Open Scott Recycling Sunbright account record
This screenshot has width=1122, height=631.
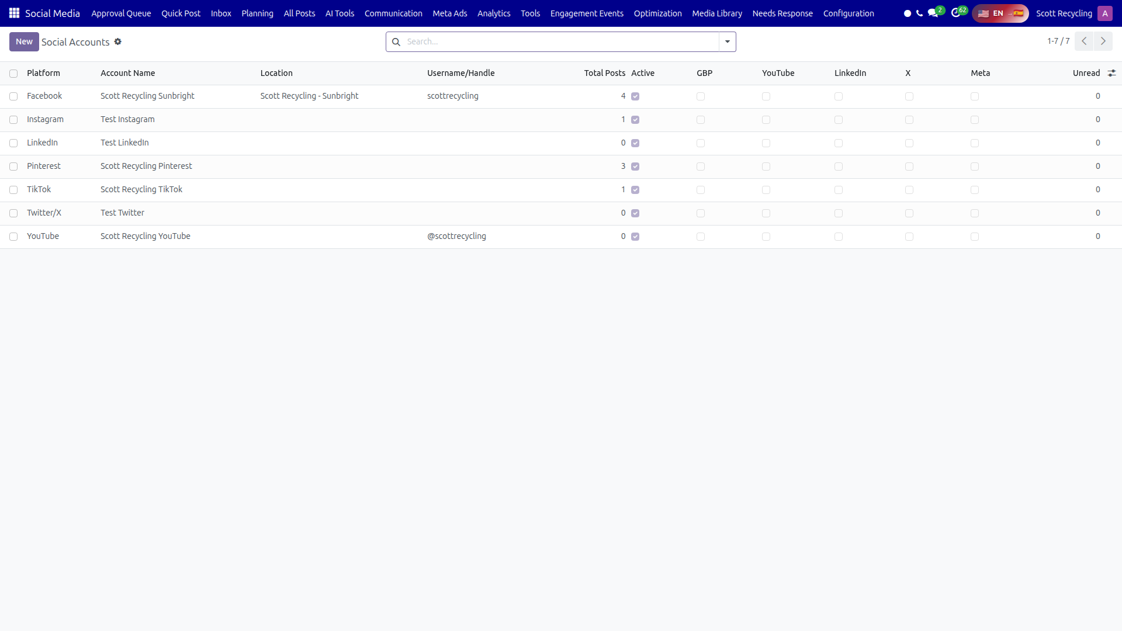(x=147, y=96)
